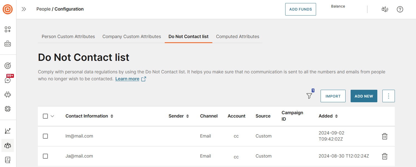Open the help question mark icon
Viewport: 416px width, 167px height.
coord(400,9)
